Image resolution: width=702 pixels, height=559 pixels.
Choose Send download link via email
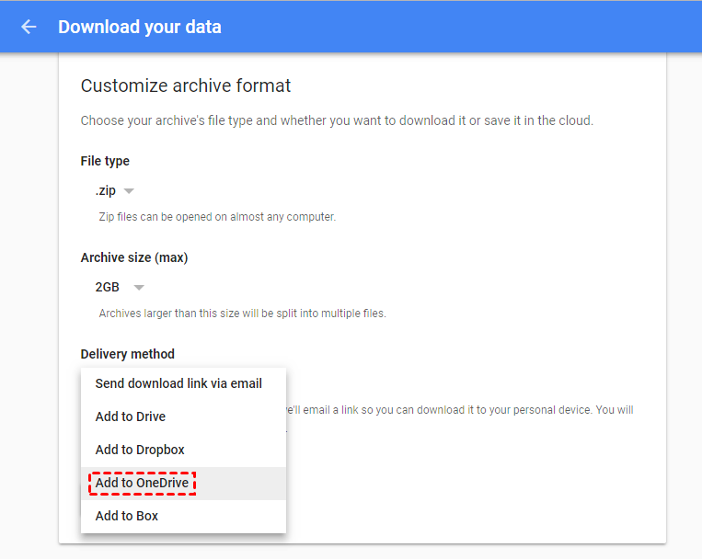pyautogui.click(x=178, y=383)
